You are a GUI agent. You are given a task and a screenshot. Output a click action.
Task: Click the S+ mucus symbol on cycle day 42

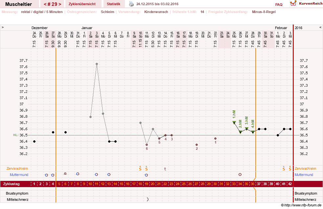pos(290,168)
